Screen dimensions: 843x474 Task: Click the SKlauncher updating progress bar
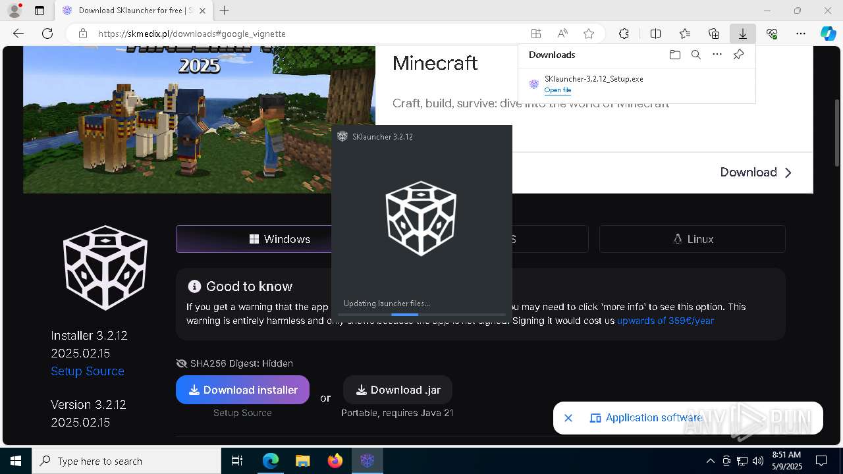[x=421, y=315]
